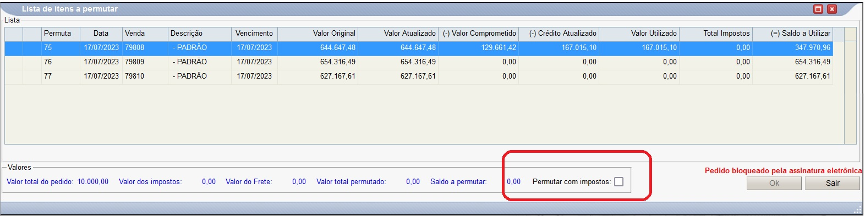Viewport: 865px width, 216px height.
Task: Click the (=) Saldo a Utilizar header
Action: pos(792,34)
